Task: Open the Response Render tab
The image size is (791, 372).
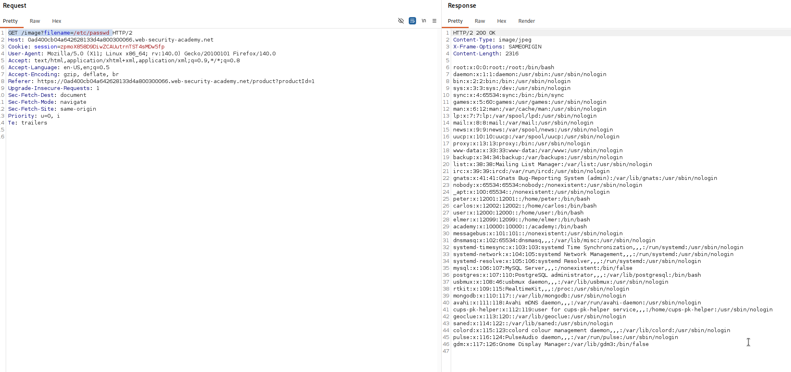Action: (x=527, y=21)
